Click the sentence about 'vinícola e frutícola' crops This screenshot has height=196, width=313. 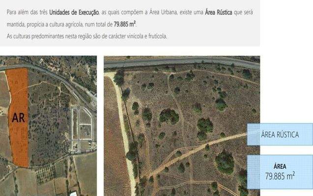click(x=87, y=36)
